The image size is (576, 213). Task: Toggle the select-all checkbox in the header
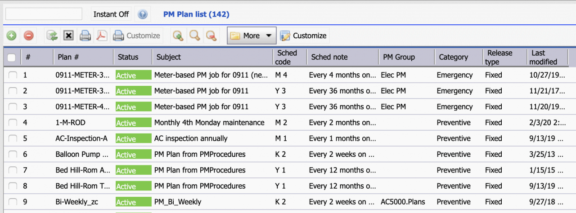pyautogui.click(x=12, y=58)
